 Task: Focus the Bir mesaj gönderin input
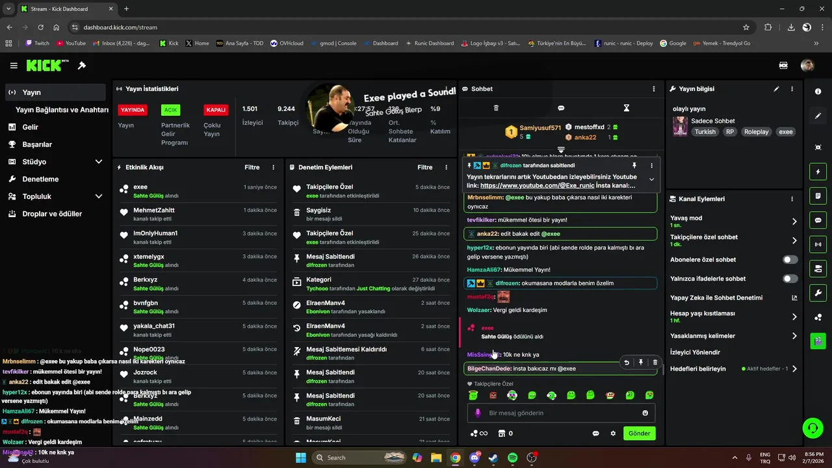pyautogui.click(x=561, y=413)
